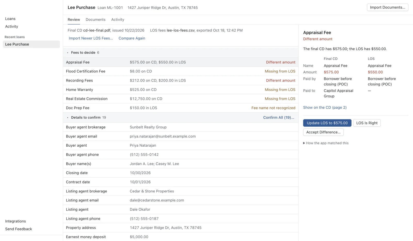Select the Appraisal Fee row

[181, 62]
